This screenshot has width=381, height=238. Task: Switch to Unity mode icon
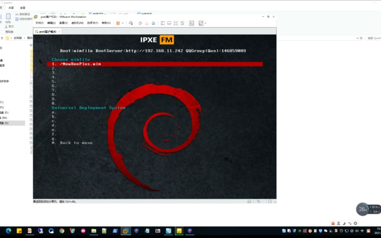(x=182, y=23)
